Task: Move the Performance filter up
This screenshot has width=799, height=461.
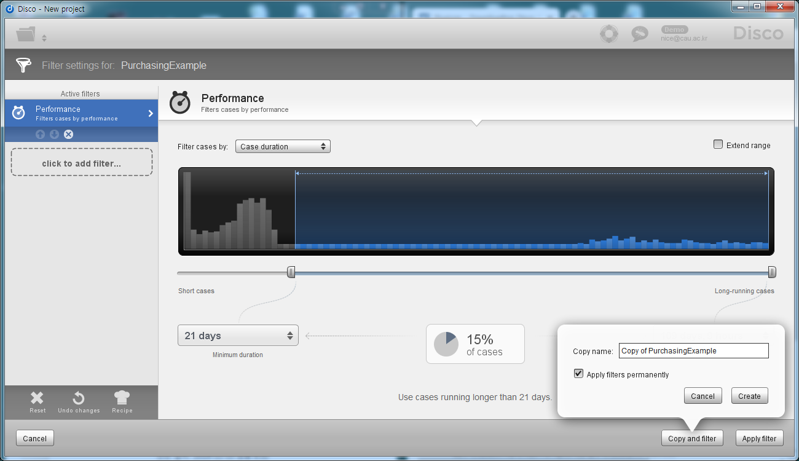Action: coord(40,134)
